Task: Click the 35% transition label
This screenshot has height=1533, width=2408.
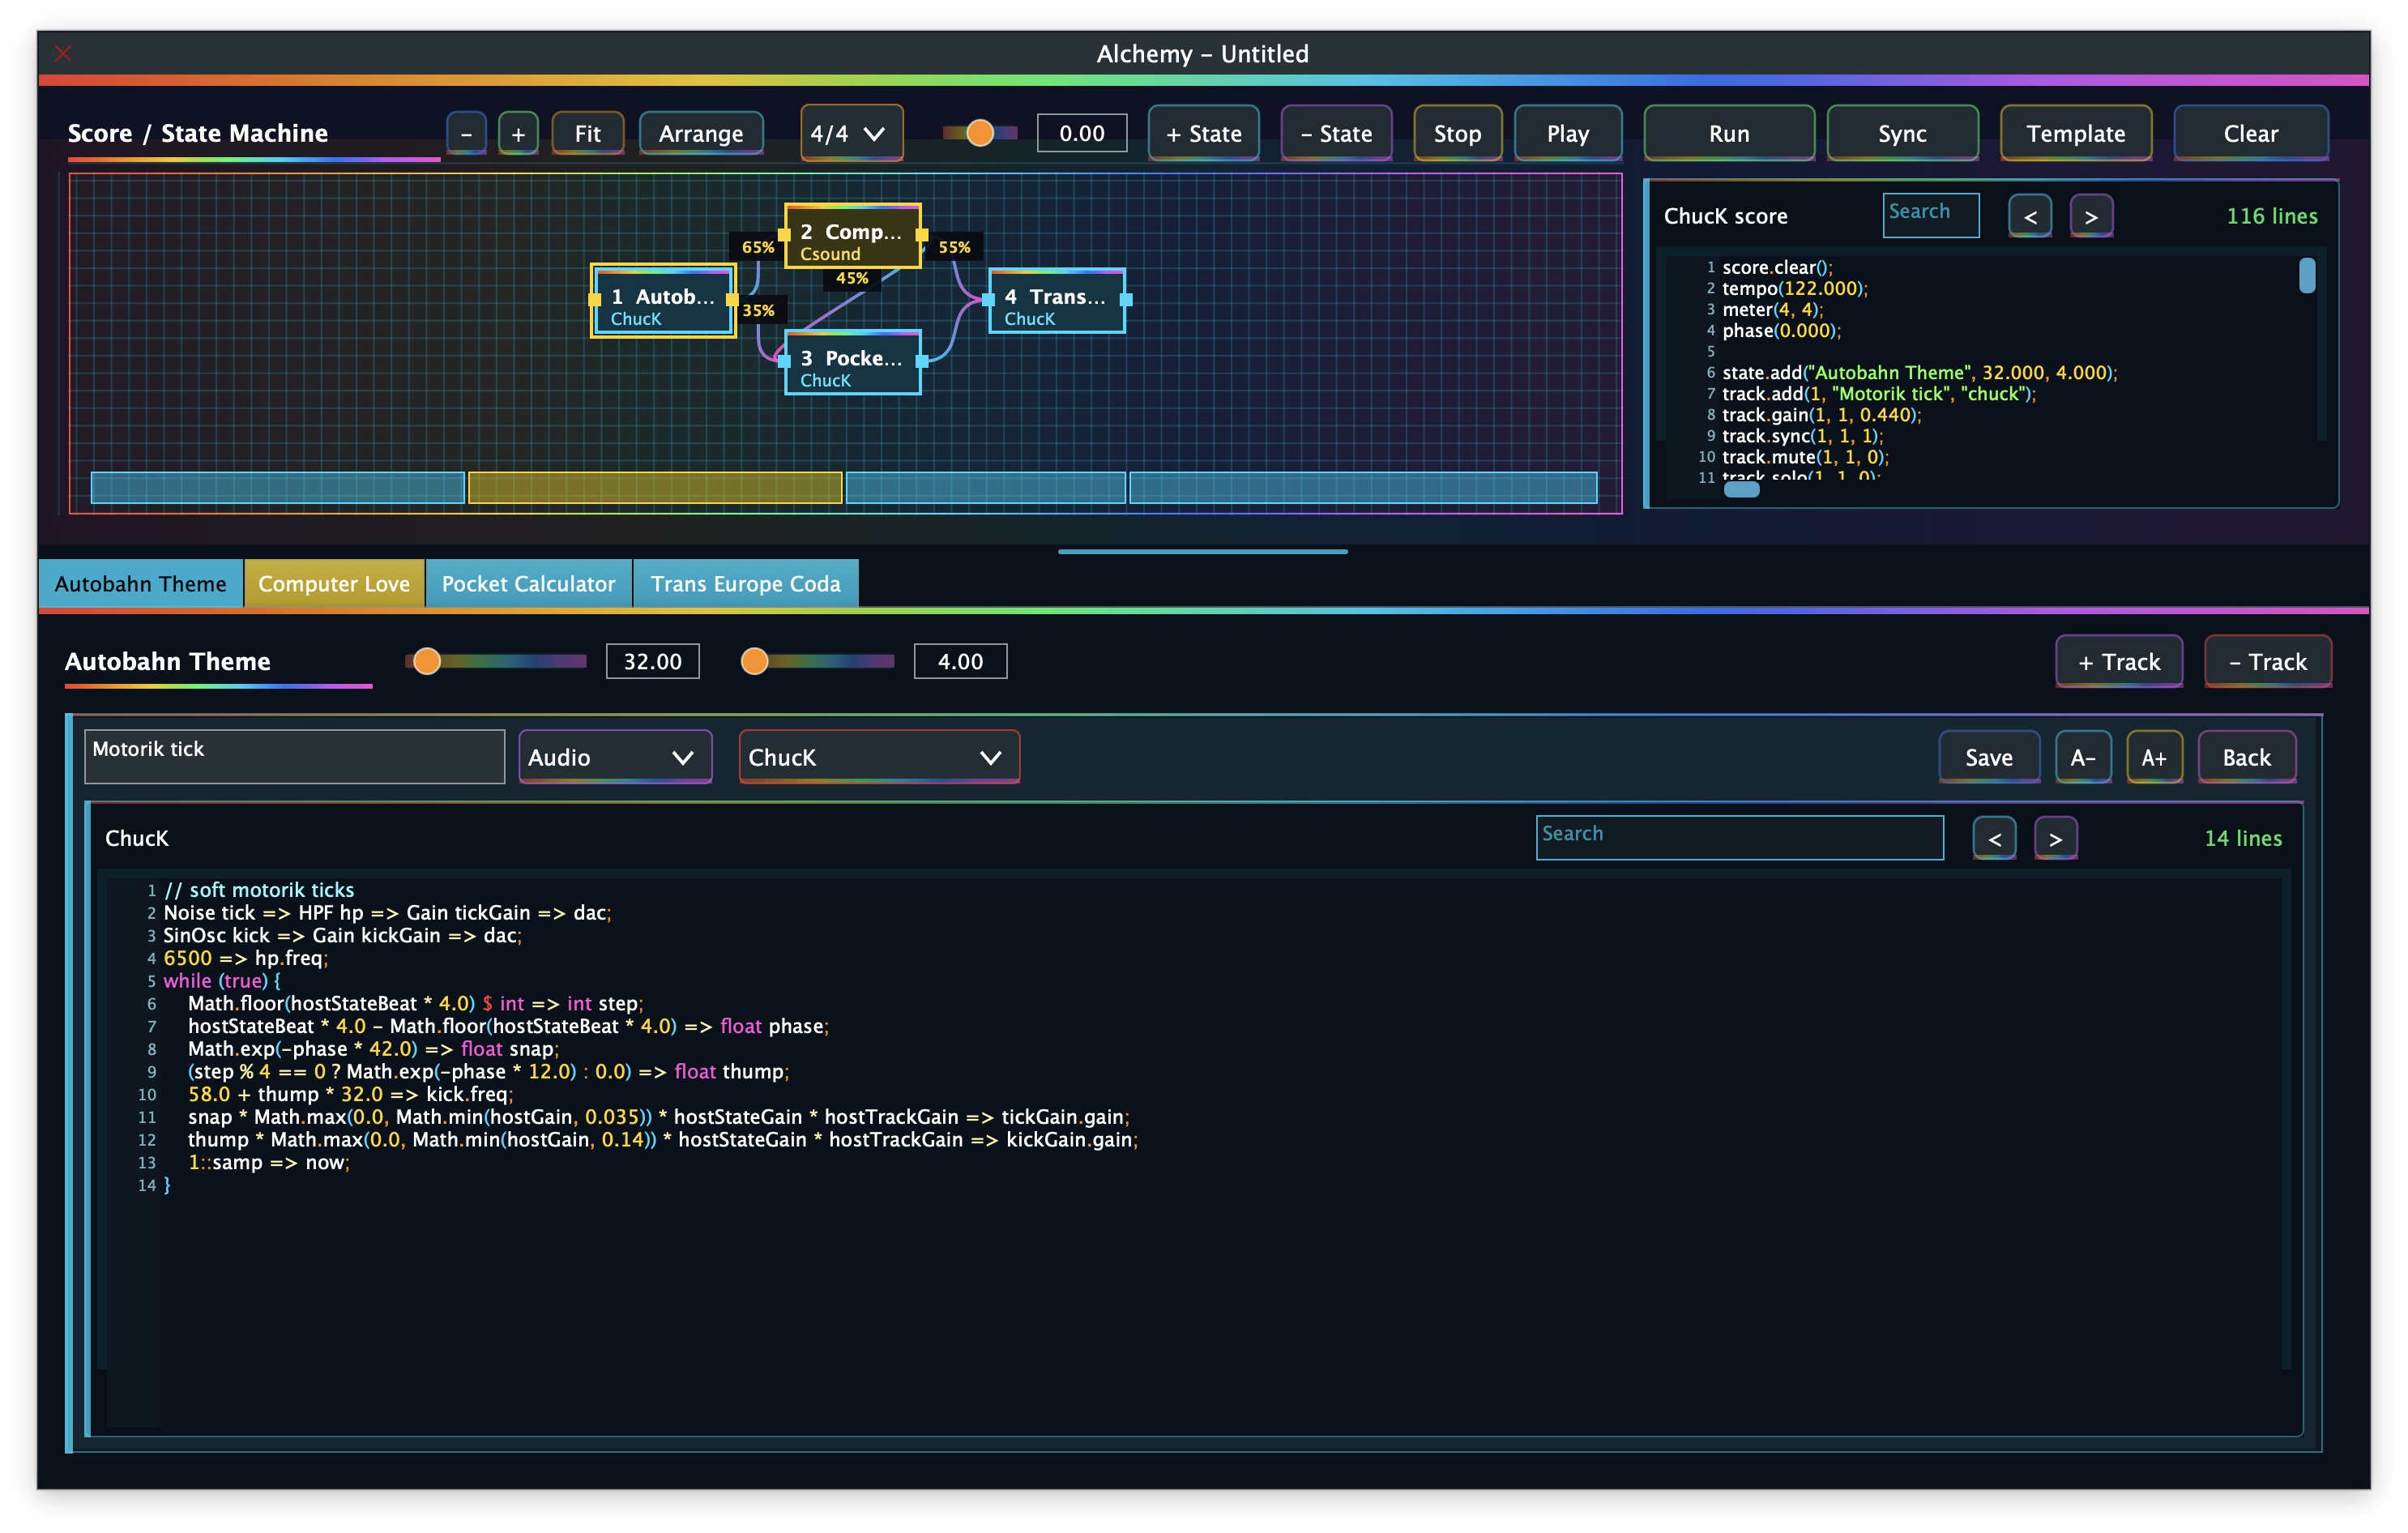Action: click(x=758, y=310)
